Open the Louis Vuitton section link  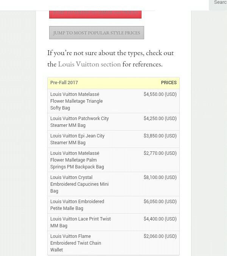(89, 64)
